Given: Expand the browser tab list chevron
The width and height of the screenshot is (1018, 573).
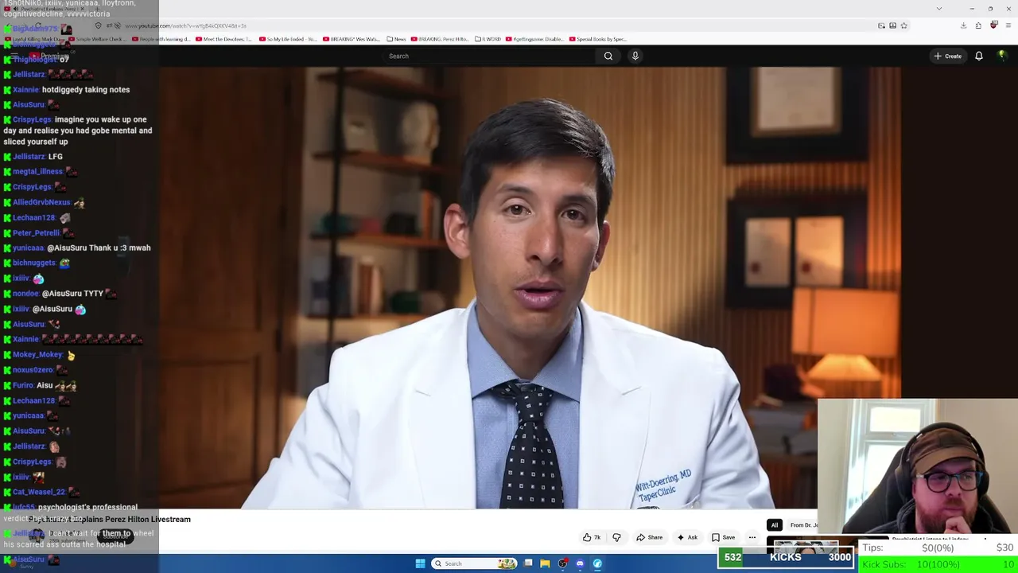Looking at the screenshot, I should (939, 9).
